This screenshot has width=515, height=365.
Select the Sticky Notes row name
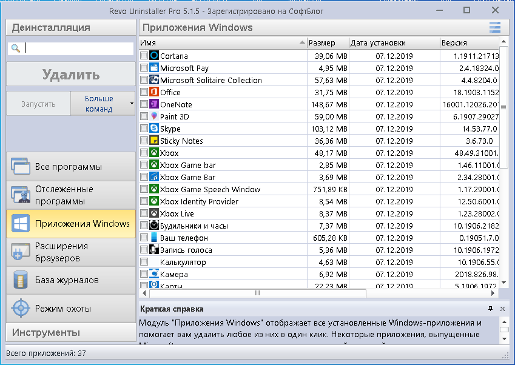(x=181, y=141)
